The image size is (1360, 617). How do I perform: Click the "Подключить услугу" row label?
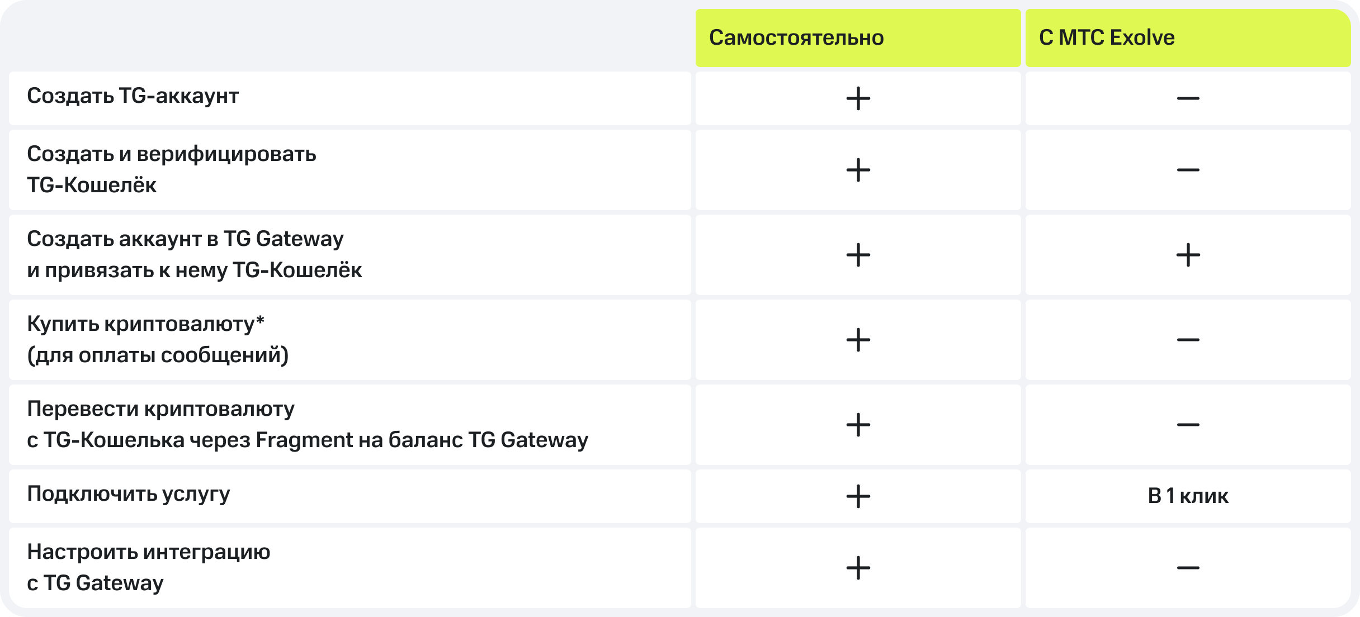click(x=128, y=494)
